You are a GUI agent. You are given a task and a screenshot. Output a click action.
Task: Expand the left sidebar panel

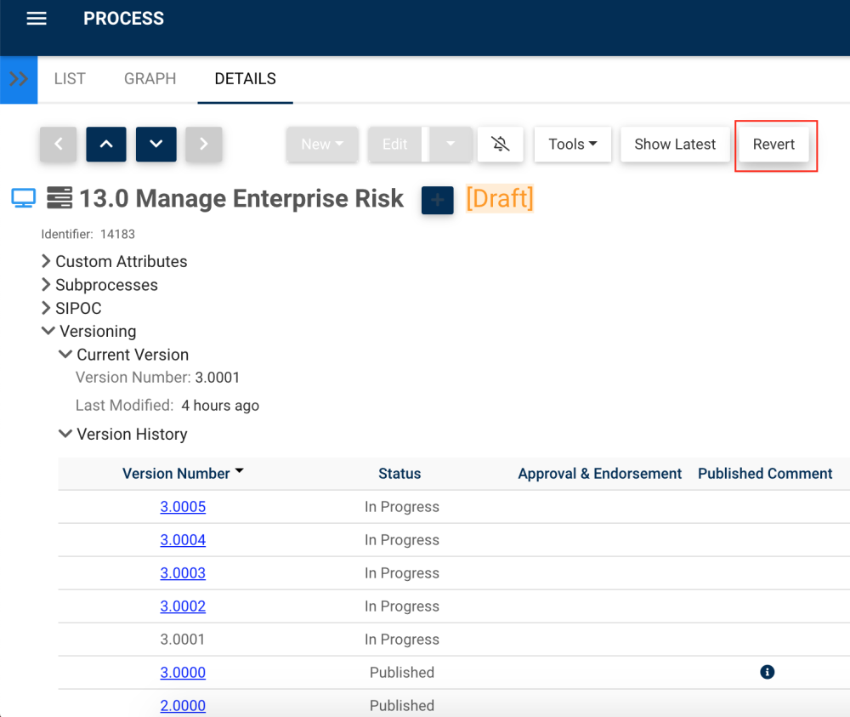(19, 79)
